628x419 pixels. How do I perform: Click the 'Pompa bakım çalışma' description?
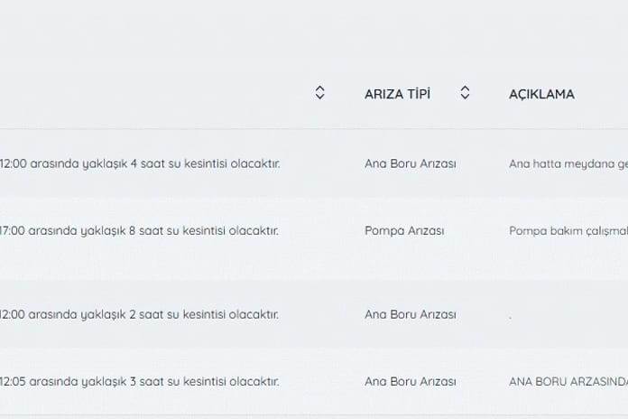click(567, 230)
